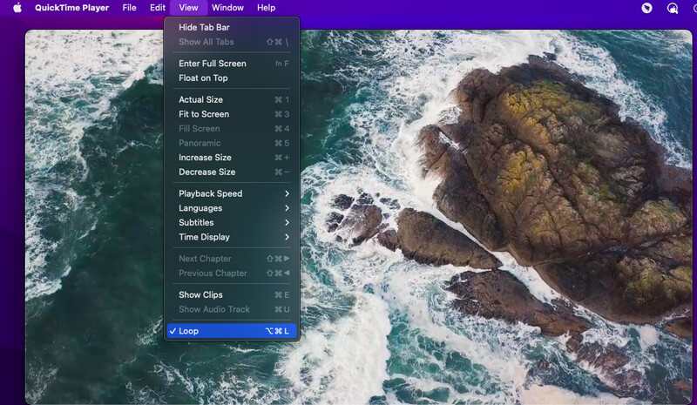Expand the Languages submenu
Viewport: 697px width, 405px height.
(x=232, y=208)
